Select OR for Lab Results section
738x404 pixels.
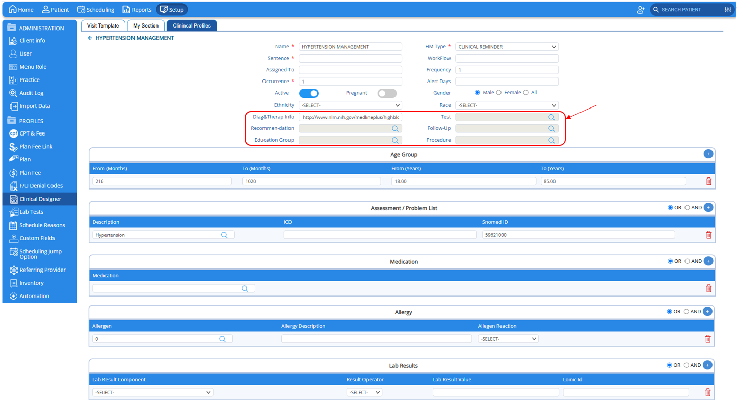pyautogui.click(x=670, y=365)
